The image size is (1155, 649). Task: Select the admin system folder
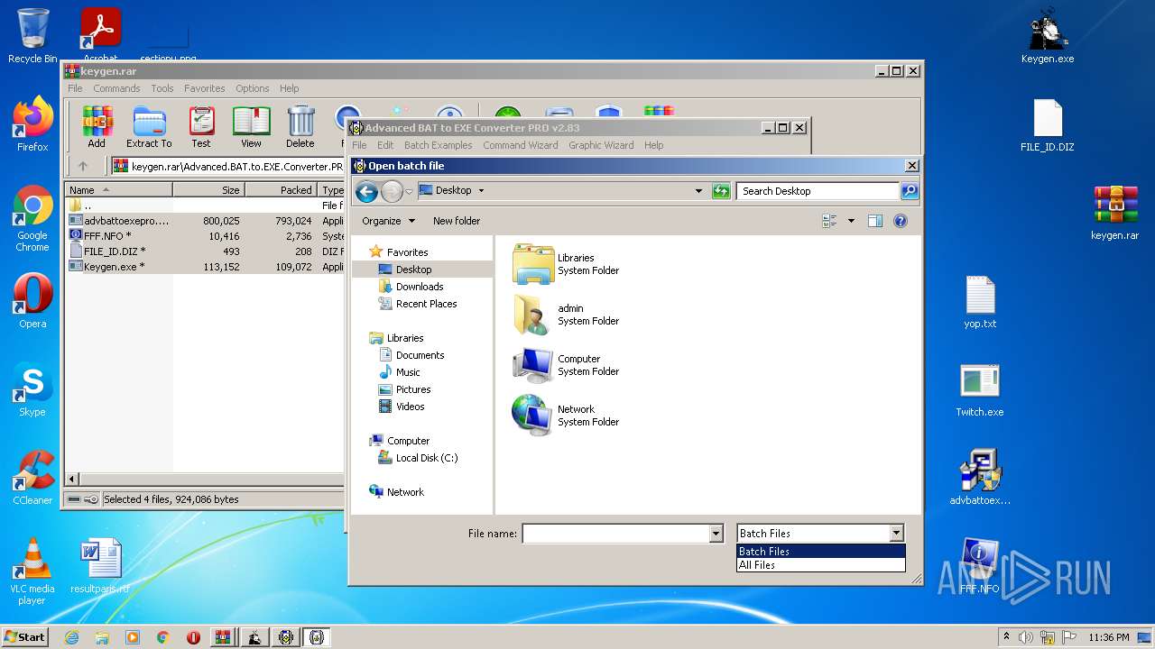tap(566, 315)
